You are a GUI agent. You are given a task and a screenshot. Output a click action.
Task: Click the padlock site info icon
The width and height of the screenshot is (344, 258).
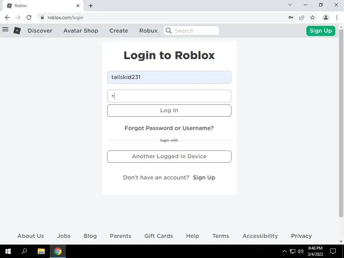pyautogui.click(x=42, y=17)
